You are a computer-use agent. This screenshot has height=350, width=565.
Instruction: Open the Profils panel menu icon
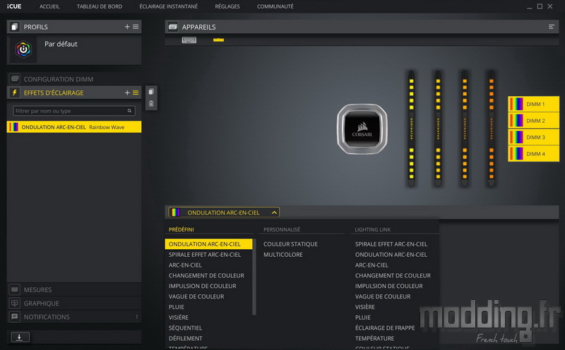pos(136,27)
